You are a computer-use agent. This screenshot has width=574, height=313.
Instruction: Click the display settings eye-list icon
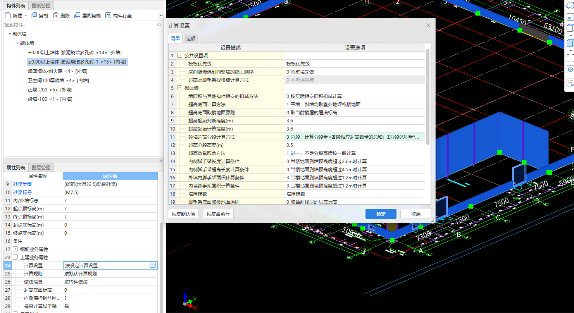pyautogui.click(x=570, y=83)
